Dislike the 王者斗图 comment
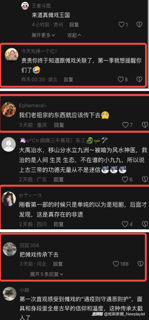 coord(139,25)
